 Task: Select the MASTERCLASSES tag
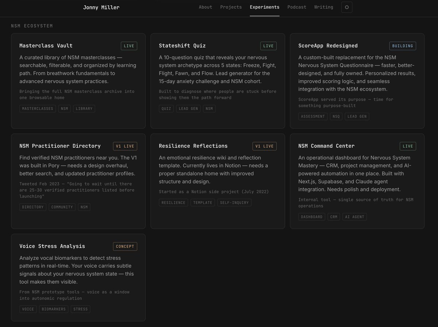click(38, 109)
